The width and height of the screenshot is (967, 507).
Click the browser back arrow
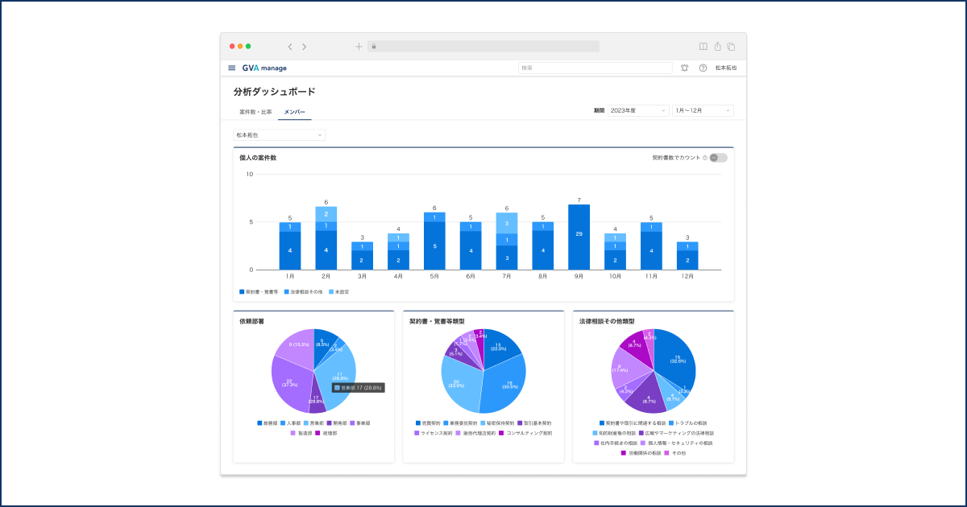[x=290, y=47]
